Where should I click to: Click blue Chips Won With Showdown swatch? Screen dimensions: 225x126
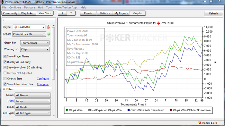click(129, 110)
